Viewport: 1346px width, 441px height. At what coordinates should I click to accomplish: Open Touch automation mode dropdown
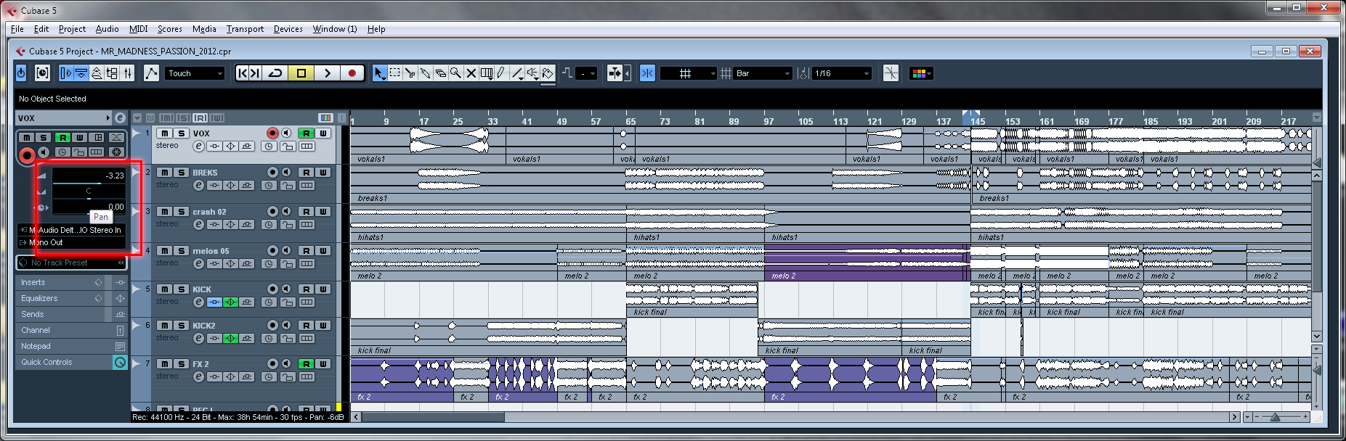195,73
